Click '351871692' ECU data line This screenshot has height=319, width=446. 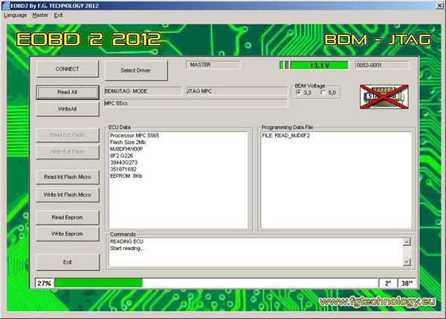[123, 169]
